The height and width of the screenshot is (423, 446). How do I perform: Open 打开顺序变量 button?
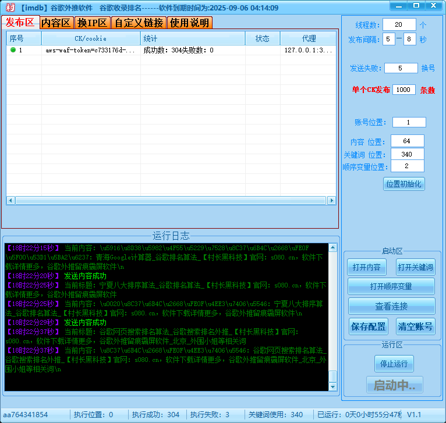391,286
